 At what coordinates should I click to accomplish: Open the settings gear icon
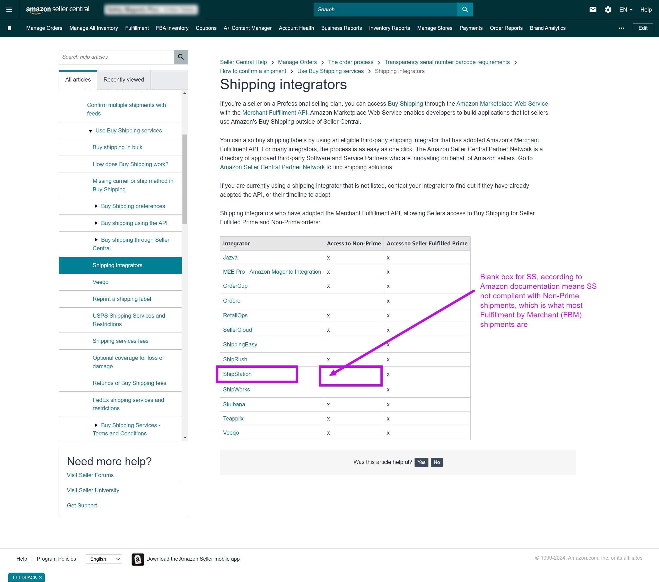(x=608, y=10)
